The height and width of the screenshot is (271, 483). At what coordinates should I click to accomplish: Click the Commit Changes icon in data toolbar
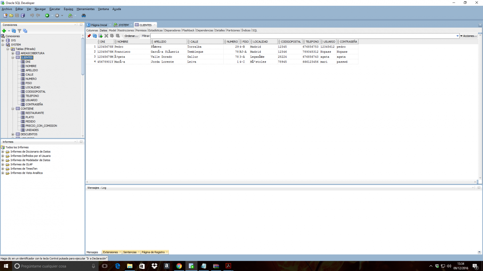tap(112, 36)
